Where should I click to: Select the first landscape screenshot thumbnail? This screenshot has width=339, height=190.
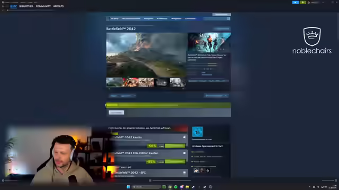tap(114, 82)
